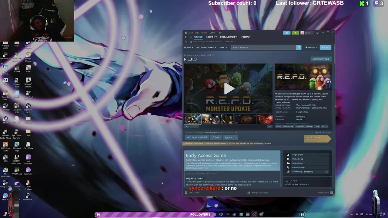388x218 pixels.
Task: Click the store search magnifier button
Action: [299, 47]
